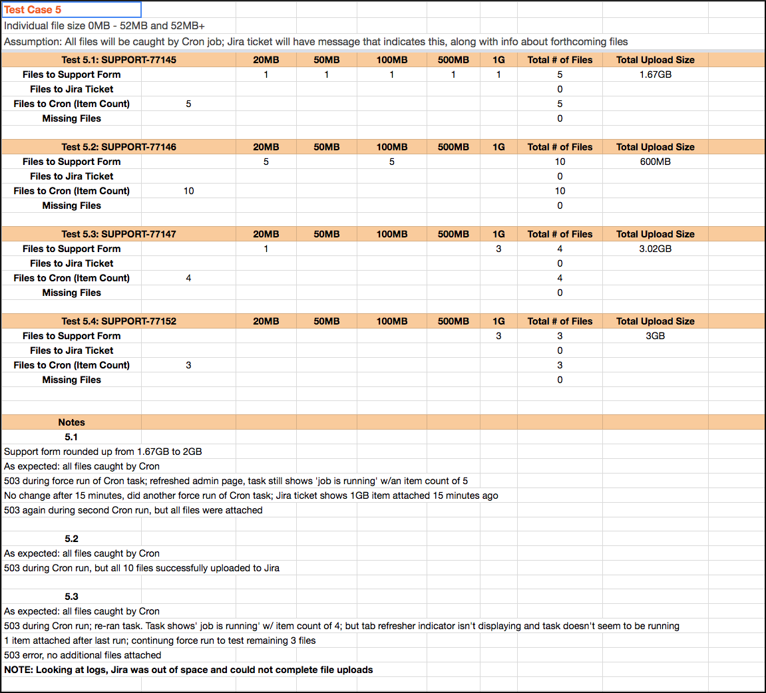Select 20MB value '5' in Test 5.2
The width and height of the screenshot is (766, 693).
(x=266, y=162)
